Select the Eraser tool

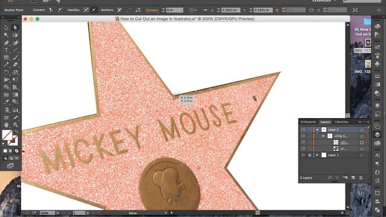click(15, 65)
